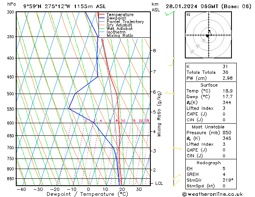Image resolution: width=255 pixels, height=197 pixels.
Task: Click the K index value 31
Action: [225, 66]
